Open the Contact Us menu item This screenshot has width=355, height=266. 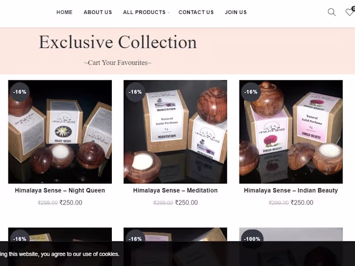pos(196,12)
